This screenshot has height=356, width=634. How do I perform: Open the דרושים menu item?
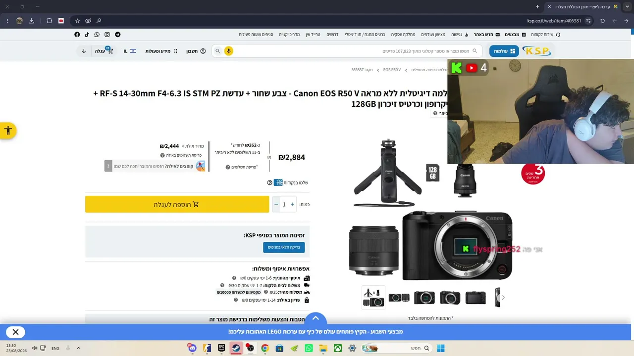[332, 35]
